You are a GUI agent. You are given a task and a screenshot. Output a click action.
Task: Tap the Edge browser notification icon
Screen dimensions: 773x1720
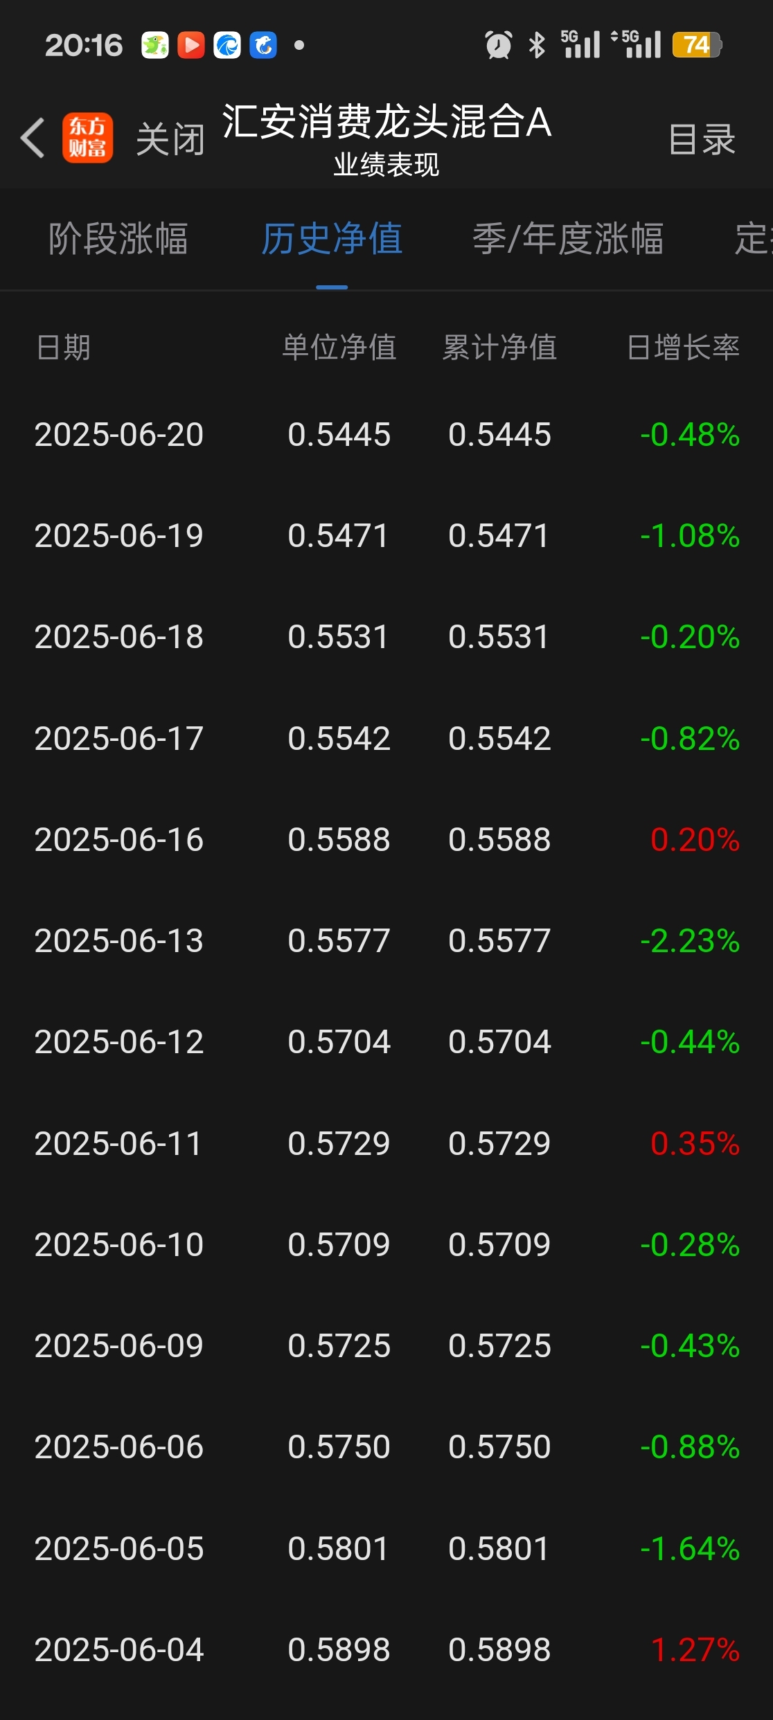(227, 45)
